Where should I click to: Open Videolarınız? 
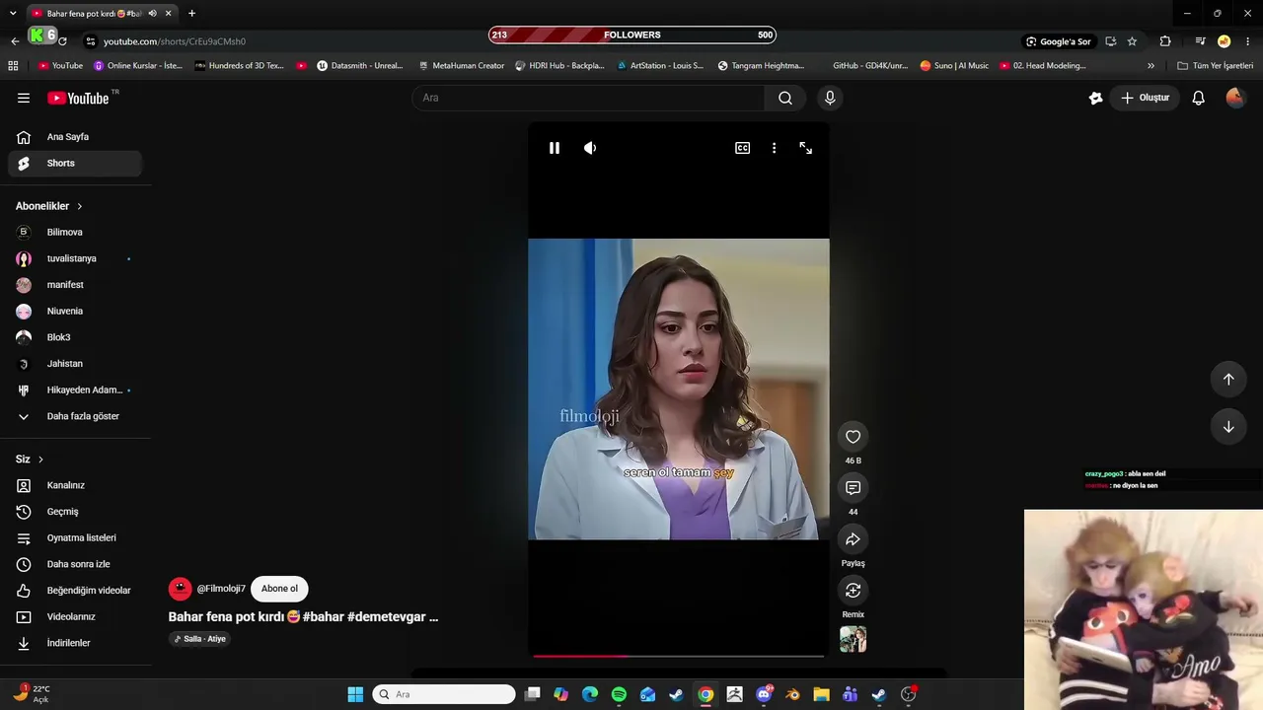tap(75, 617)
